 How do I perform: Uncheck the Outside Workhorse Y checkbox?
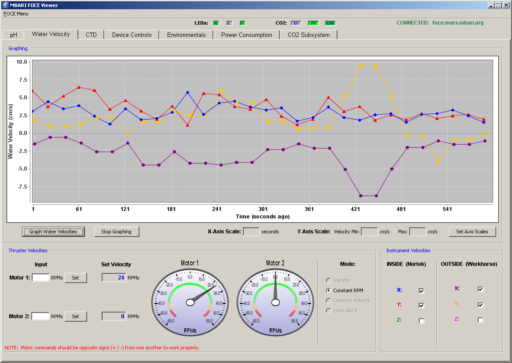(x=480, y=305)
